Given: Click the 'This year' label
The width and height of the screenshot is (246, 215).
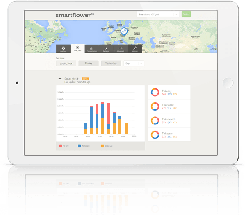Looking at the screenshot, I should point(167,134).
